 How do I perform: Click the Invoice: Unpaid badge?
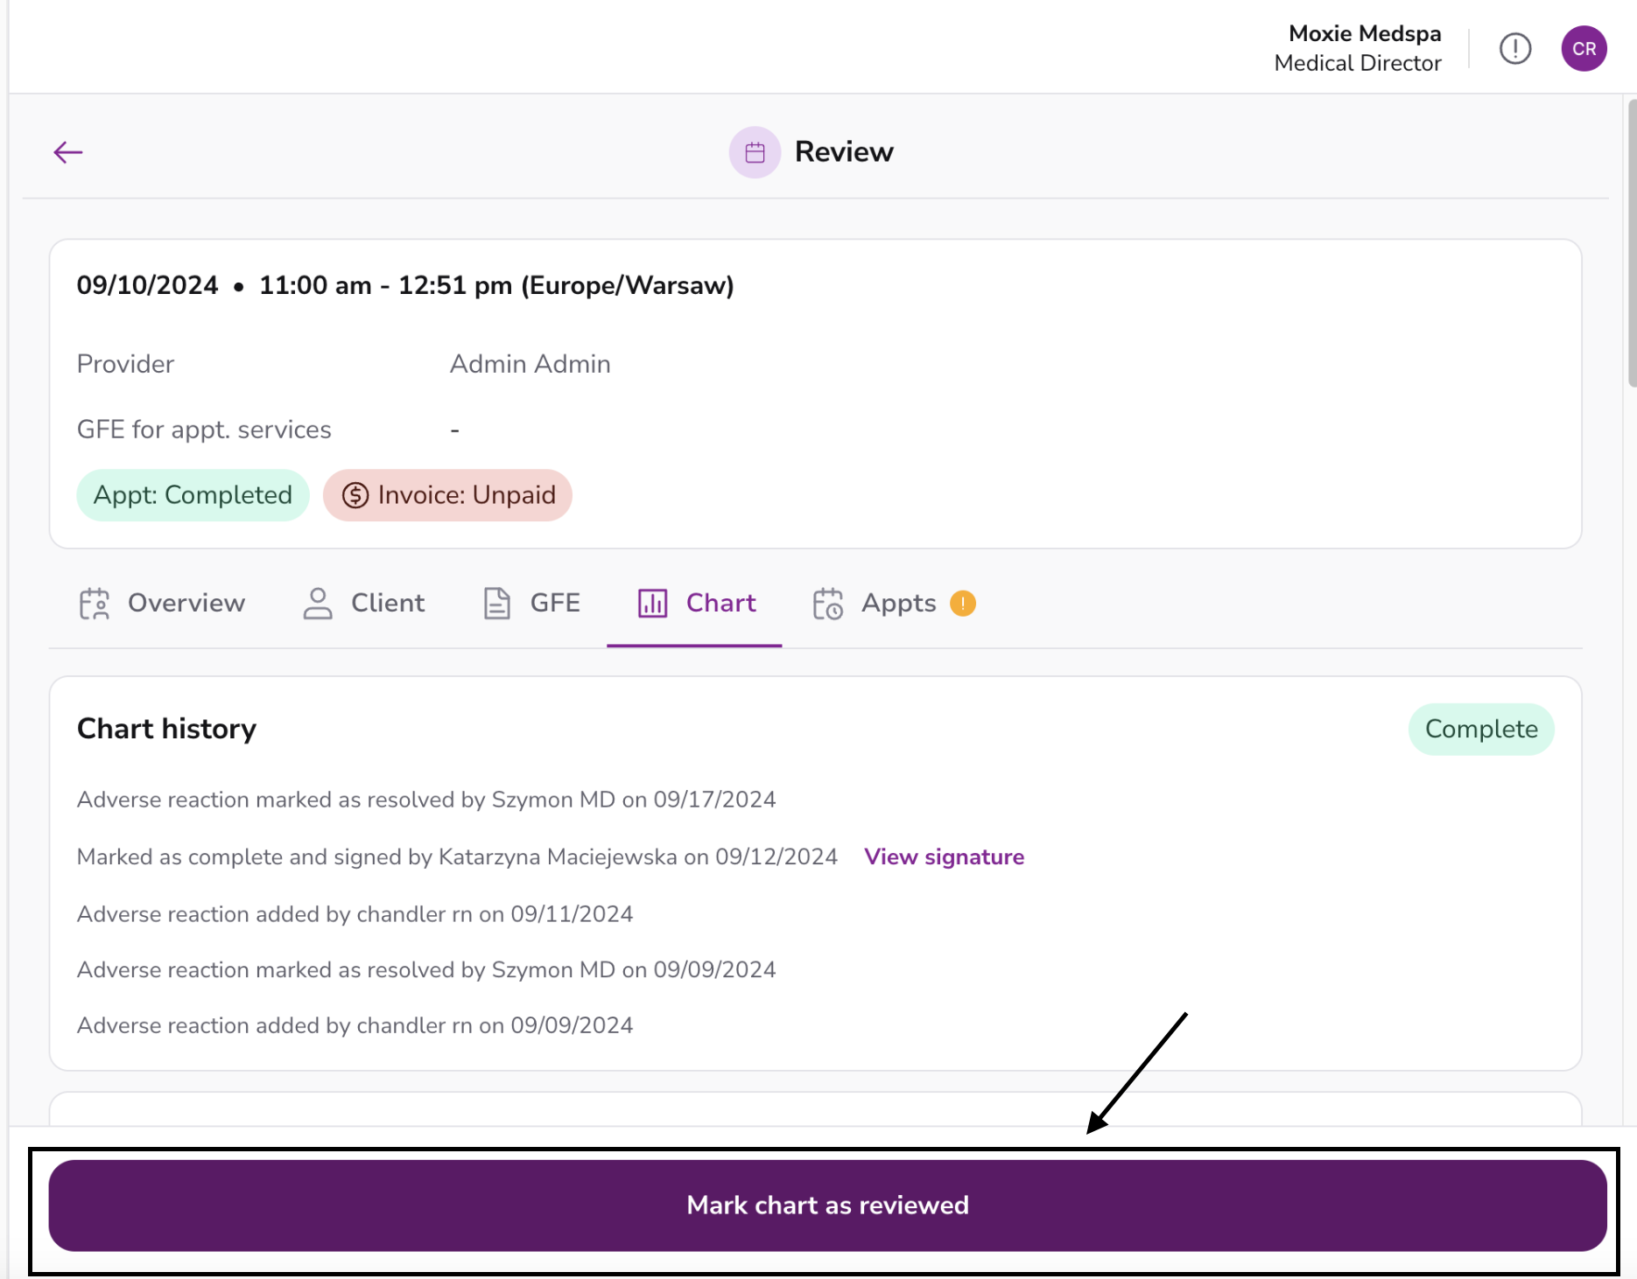(x=447, y=495)
